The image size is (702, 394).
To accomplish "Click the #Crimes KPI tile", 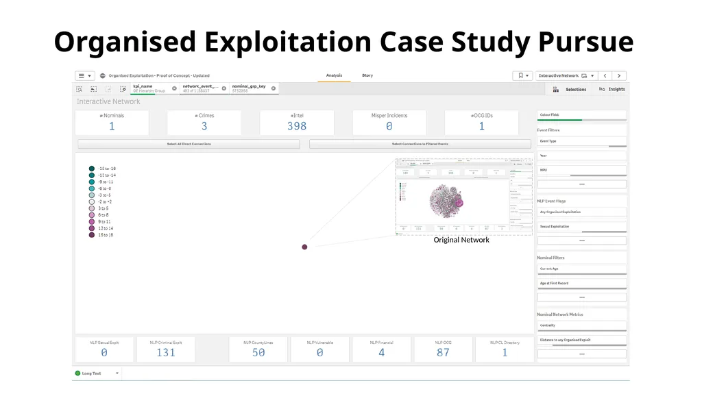I will coord(204,122).
